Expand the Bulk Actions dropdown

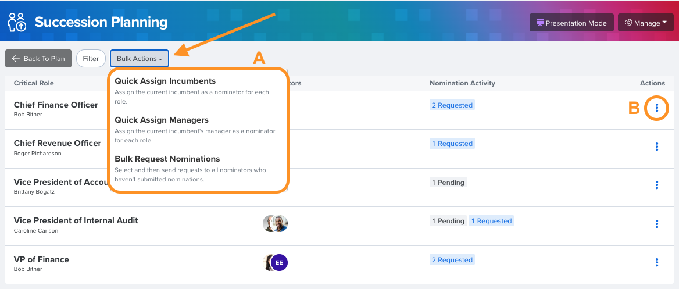coord(140,59)
